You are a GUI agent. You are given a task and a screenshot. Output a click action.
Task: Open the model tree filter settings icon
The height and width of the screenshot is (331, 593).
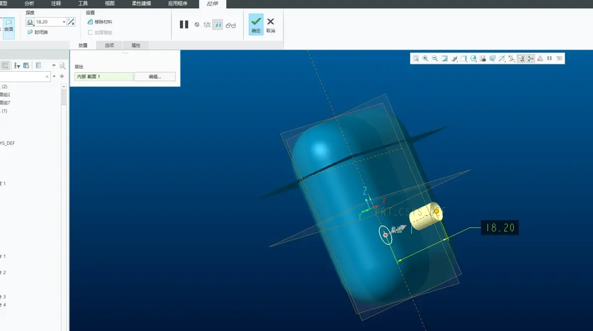17,65
